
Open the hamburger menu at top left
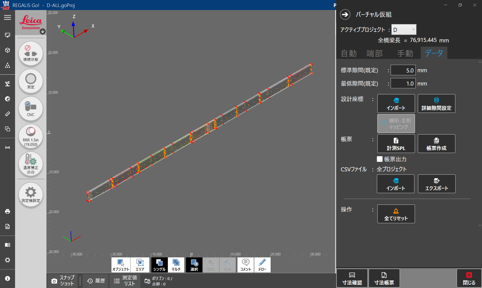point(8,18)
